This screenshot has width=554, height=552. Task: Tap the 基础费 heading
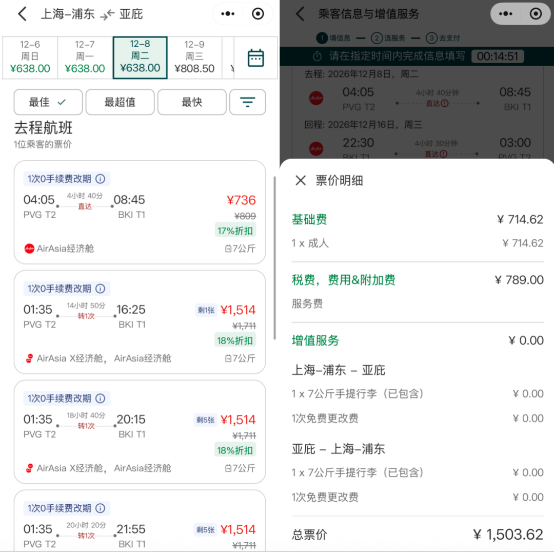pyautogui.click(x=309, y=219)
